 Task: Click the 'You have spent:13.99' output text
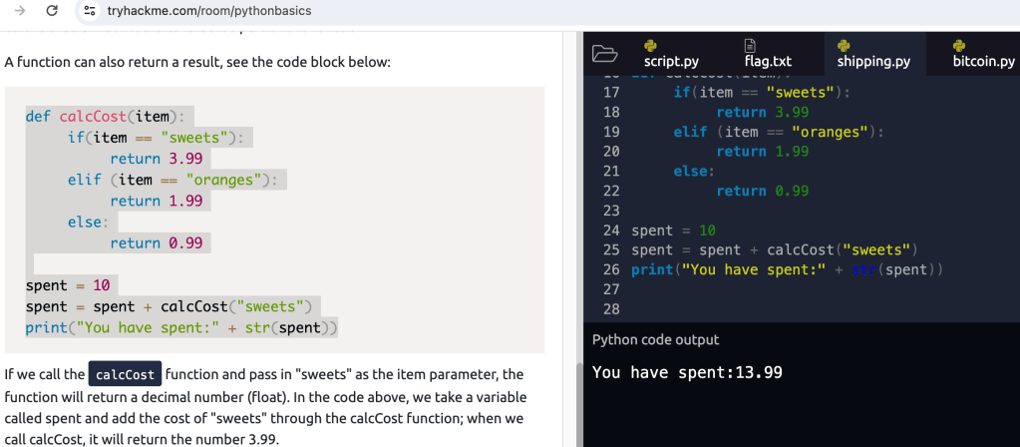coord(687,372)
